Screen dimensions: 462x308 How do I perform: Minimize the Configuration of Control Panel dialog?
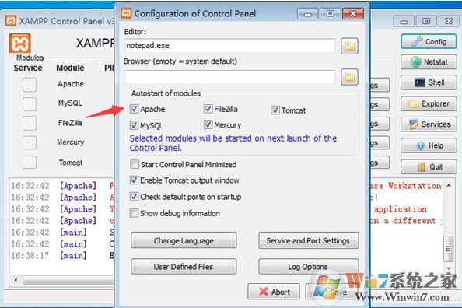click(x=307, y=13)
